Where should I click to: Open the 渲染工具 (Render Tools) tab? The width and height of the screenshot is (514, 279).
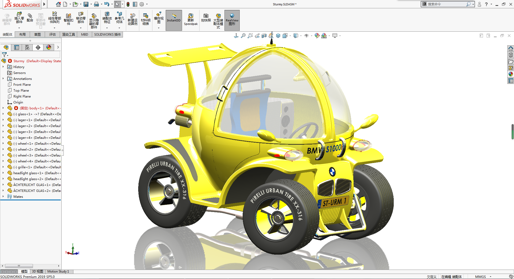tap(69, 34)
